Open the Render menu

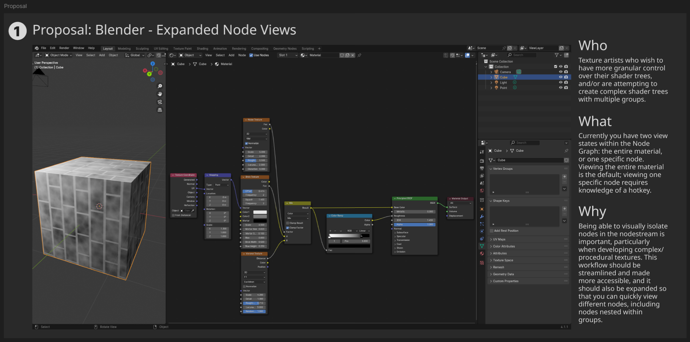click(x=64, y=48)
